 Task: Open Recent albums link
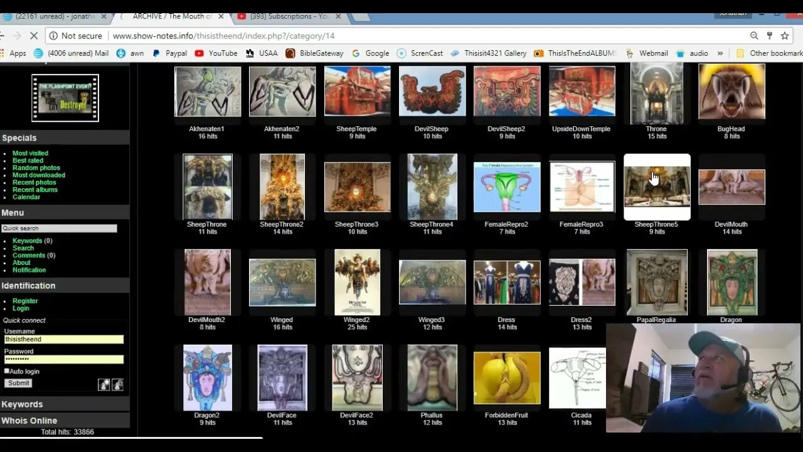35,190
